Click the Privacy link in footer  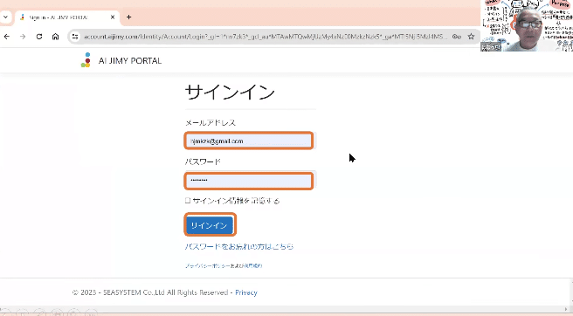tap(246, 292)
